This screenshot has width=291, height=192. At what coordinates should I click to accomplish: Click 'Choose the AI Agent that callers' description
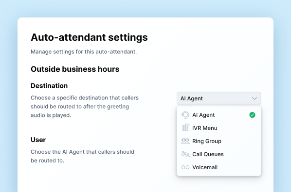click(82, 156)
